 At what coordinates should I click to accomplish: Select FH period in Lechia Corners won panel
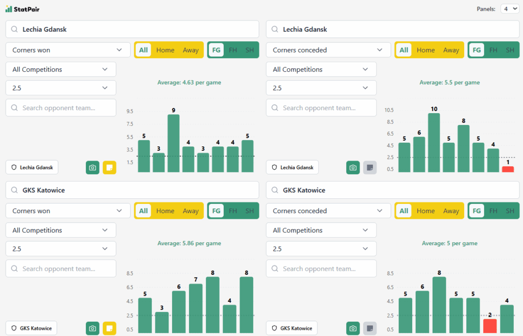point(233,50)
